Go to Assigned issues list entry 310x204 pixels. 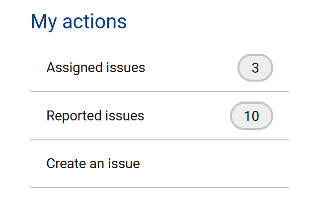click(96, 68)
